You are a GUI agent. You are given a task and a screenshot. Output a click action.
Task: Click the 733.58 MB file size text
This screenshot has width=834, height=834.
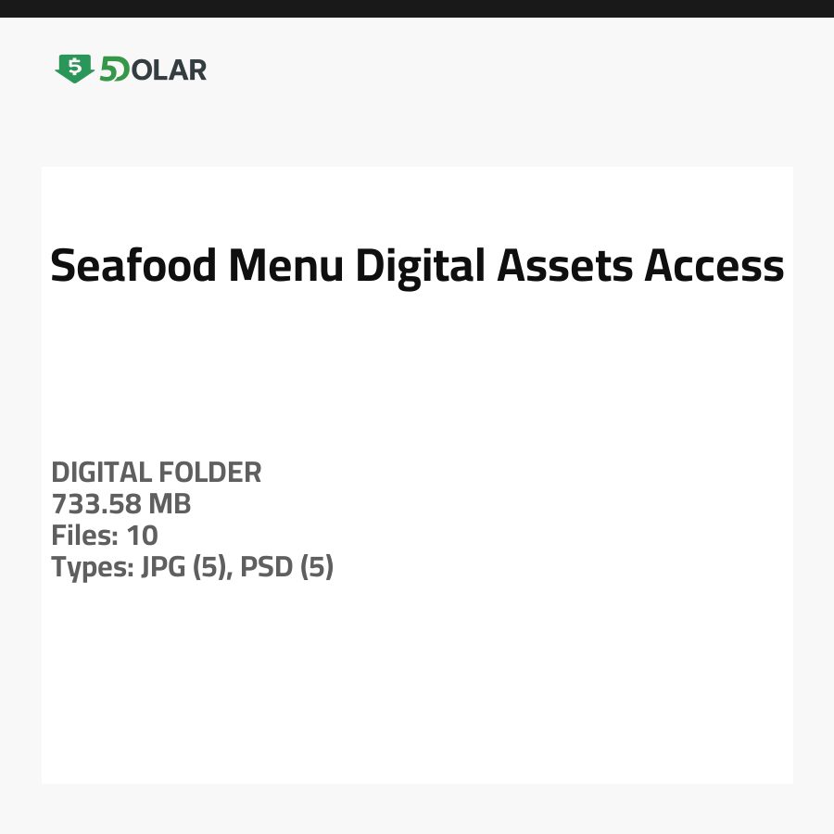click(121, 504)
